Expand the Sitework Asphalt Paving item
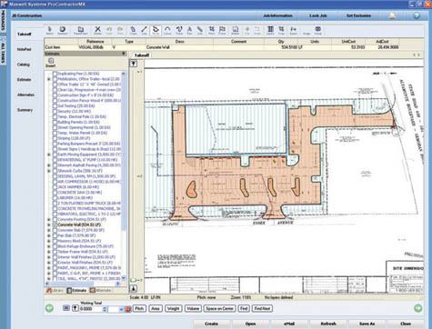The height and width of the screenshot is (329, 432). pyautogui.click(x=49, y=165)
